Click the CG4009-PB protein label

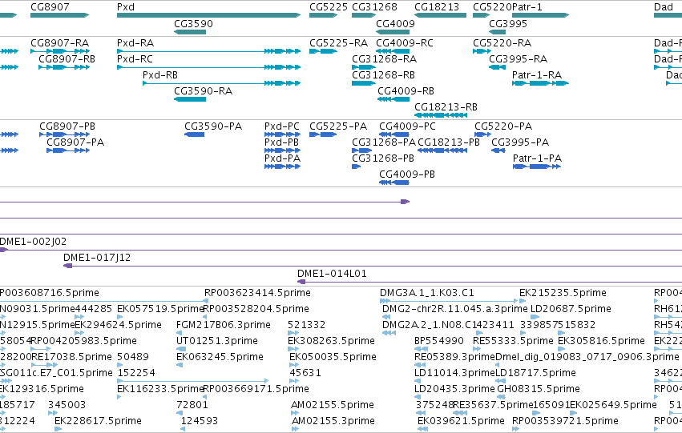pos(407,174)
